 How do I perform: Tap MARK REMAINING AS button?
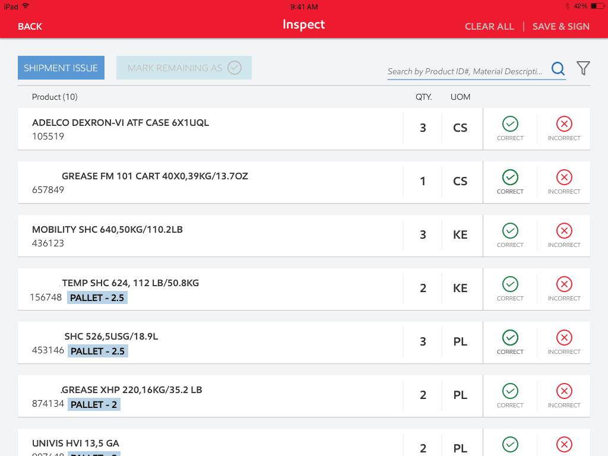coord(184,68)
